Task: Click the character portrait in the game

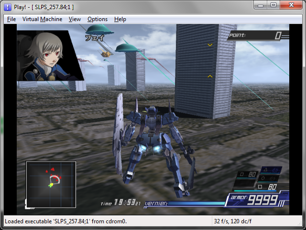Action: pyautogui.click(x=49, y=56)
